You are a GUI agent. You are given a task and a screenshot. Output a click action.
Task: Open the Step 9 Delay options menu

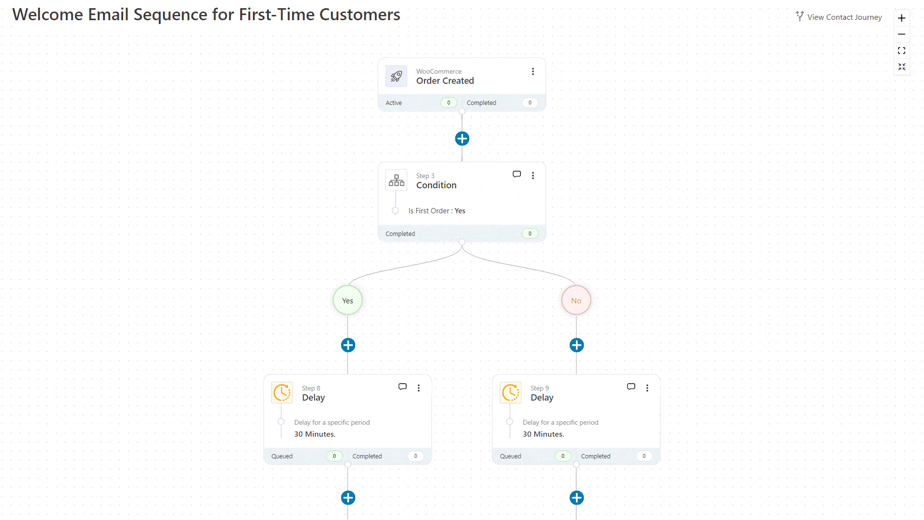[x=647, y=388]
